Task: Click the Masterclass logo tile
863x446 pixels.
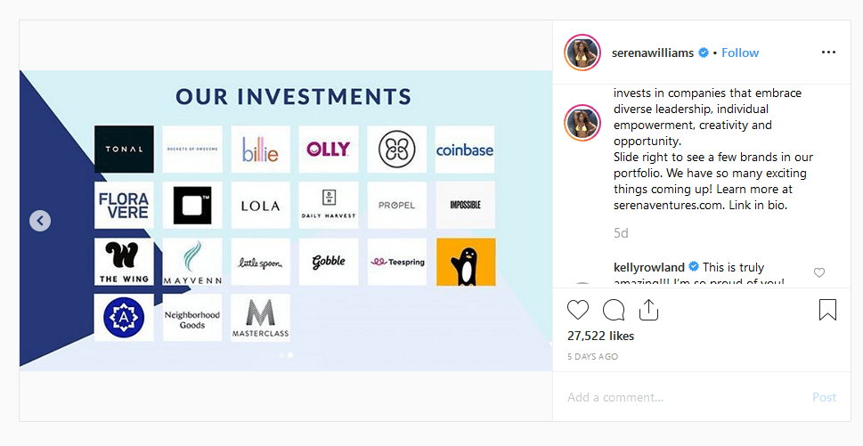Action: point(260,318)
